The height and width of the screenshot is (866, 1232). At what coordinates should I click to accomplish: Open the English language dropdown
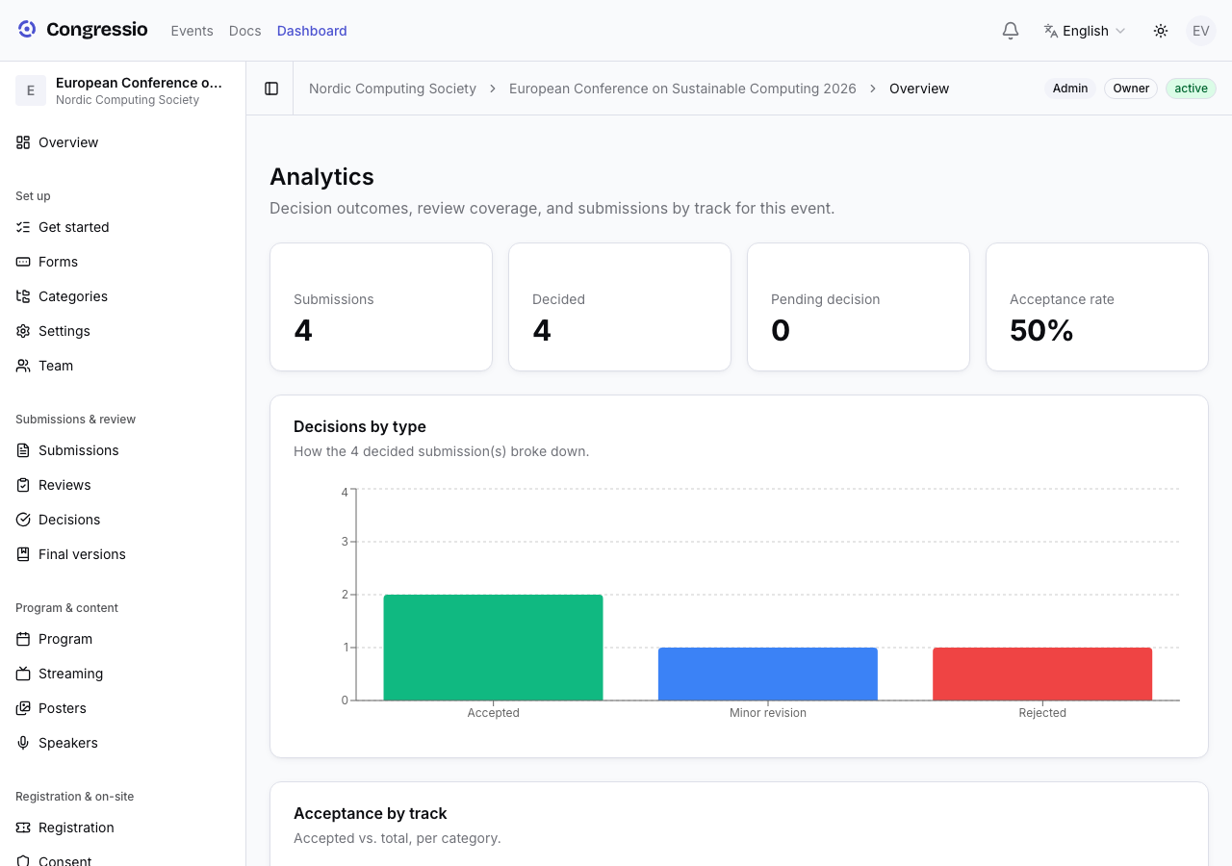tap(1085, 31)
